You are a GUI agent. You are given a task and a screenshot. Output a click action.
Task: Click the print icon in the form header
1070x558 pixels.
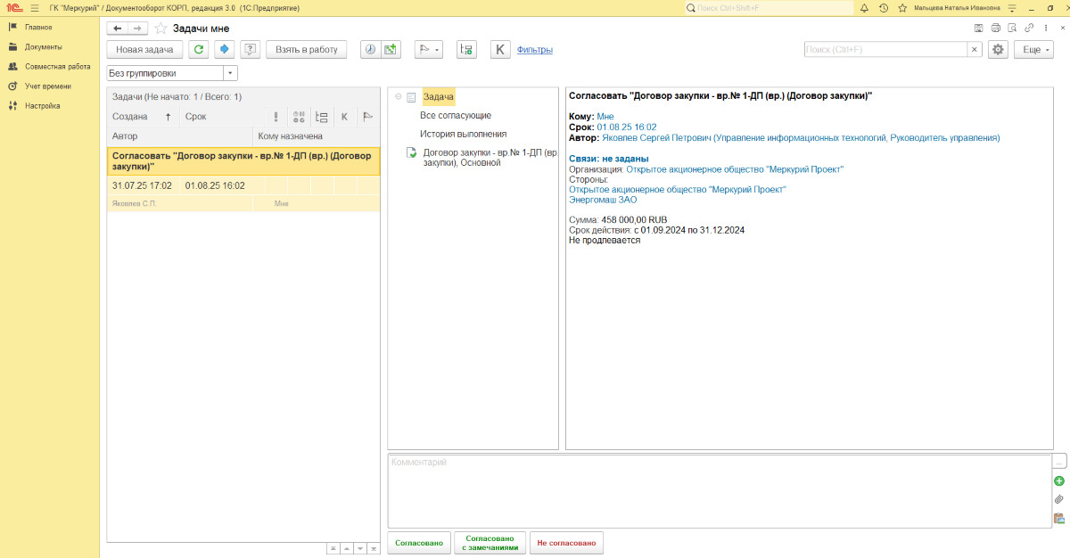(996, 29)
